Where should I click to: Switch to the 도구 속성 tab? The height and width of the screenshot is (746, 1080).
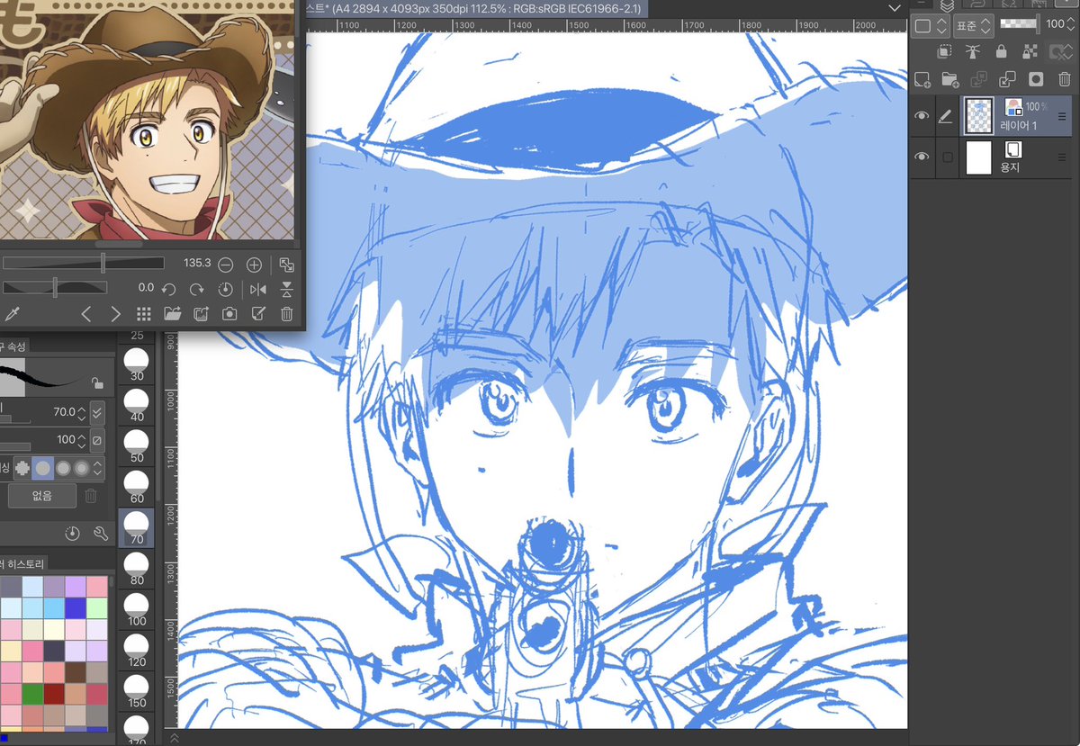14,346
